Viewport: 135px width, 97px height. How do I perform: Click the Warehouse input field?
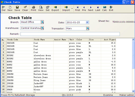coord(31,28)
